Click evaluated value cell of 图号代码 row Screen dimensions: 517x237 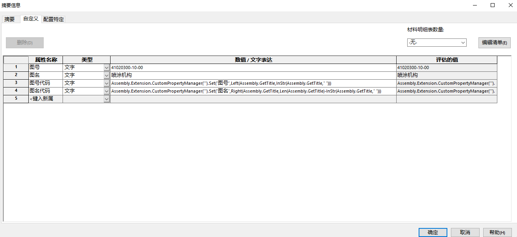447,83
